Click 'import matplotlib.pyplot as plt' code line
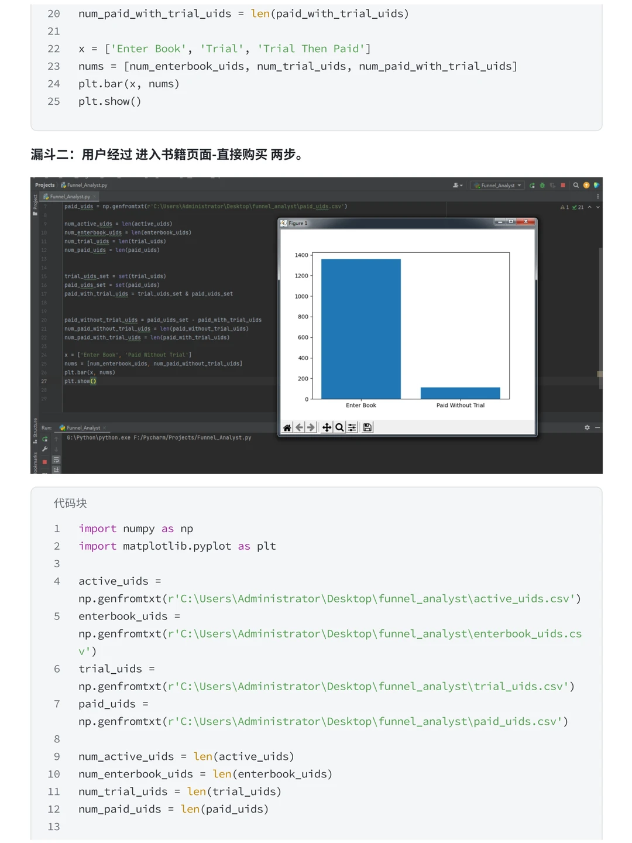 tap(177, 546)
